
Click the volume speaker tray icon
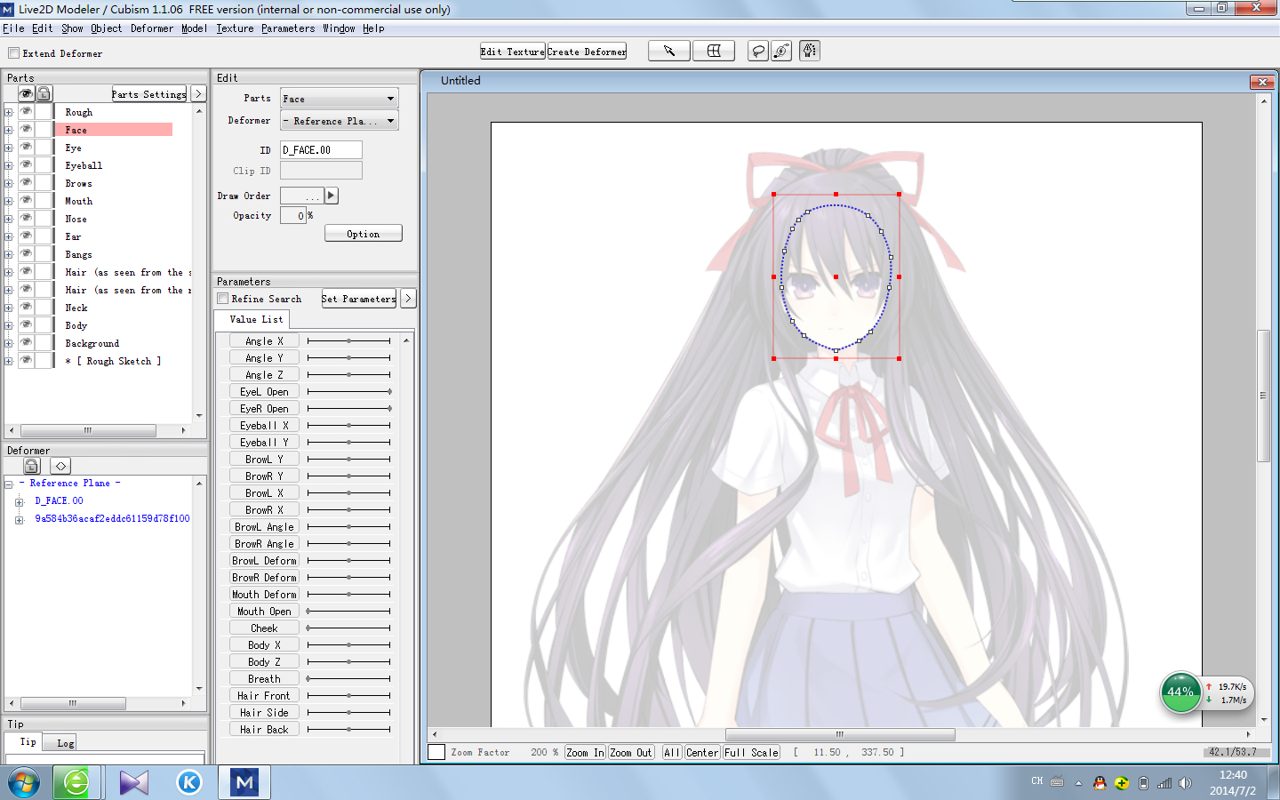1185,783
